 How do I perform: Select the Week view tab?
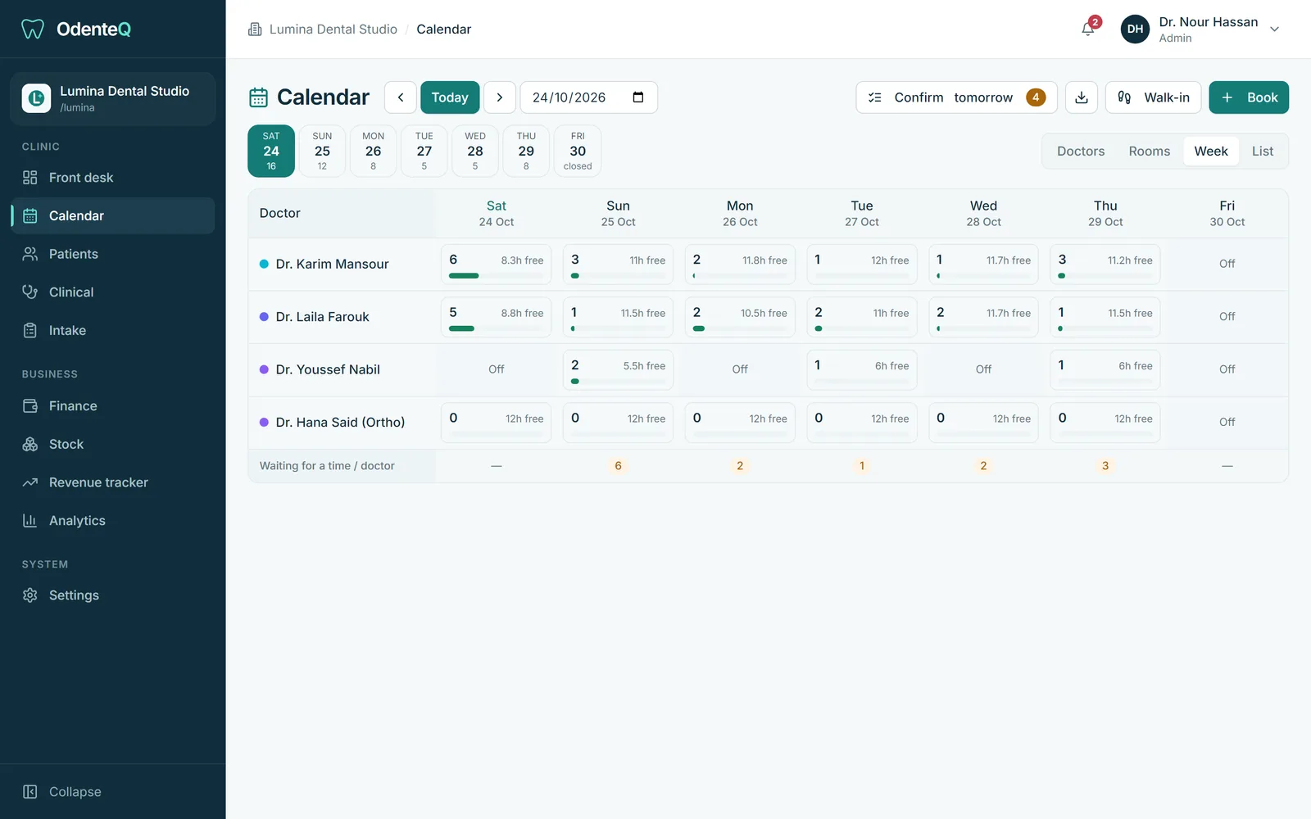click(1211, 152)
